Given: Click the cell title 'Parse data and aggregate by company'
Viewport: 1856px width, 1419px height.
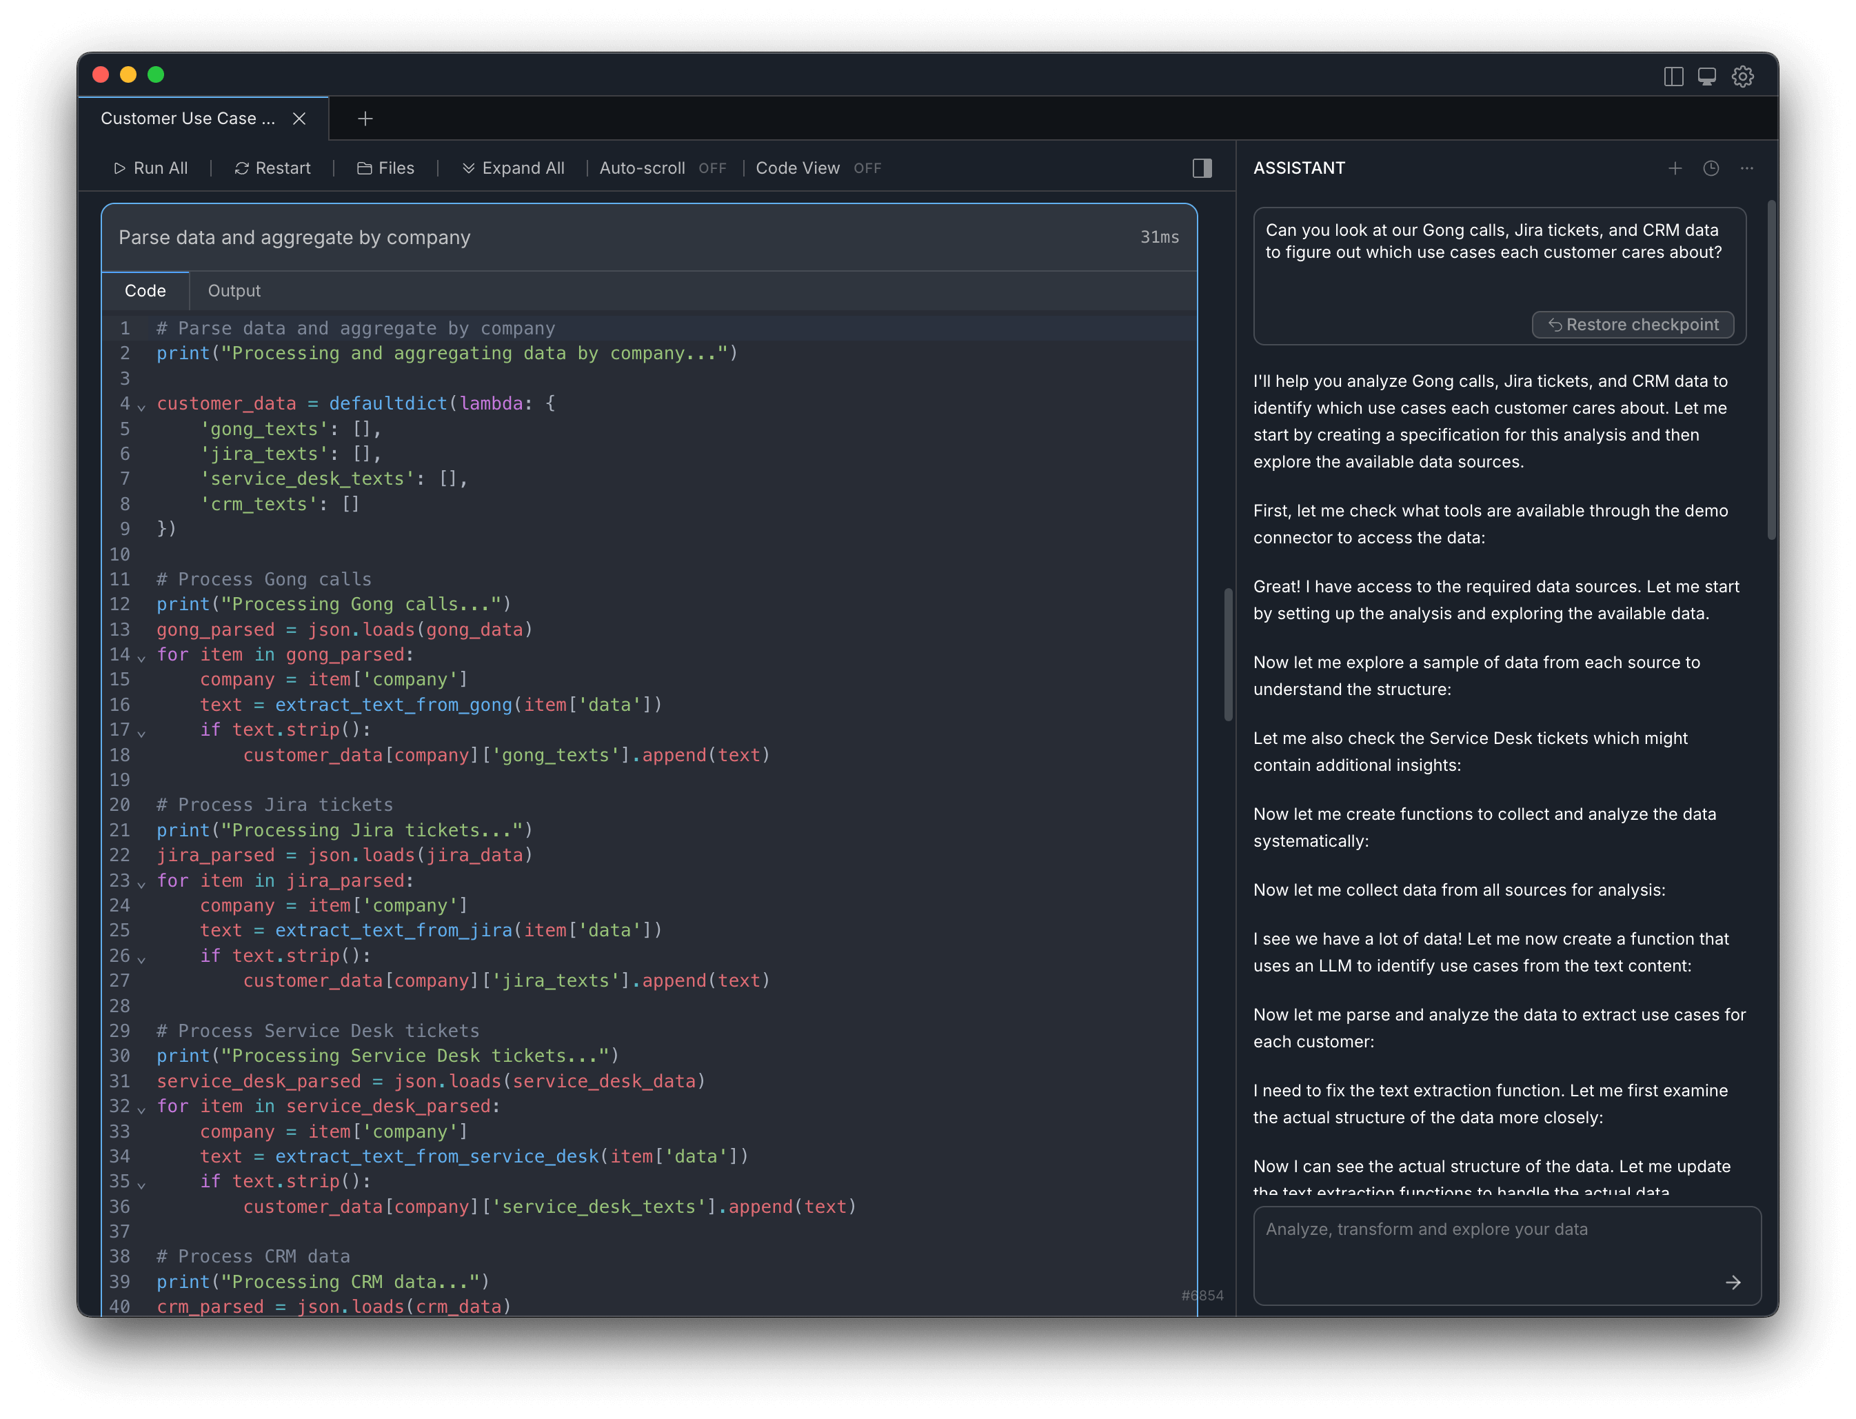Looking at the screenshot, I should pos(294,237).
